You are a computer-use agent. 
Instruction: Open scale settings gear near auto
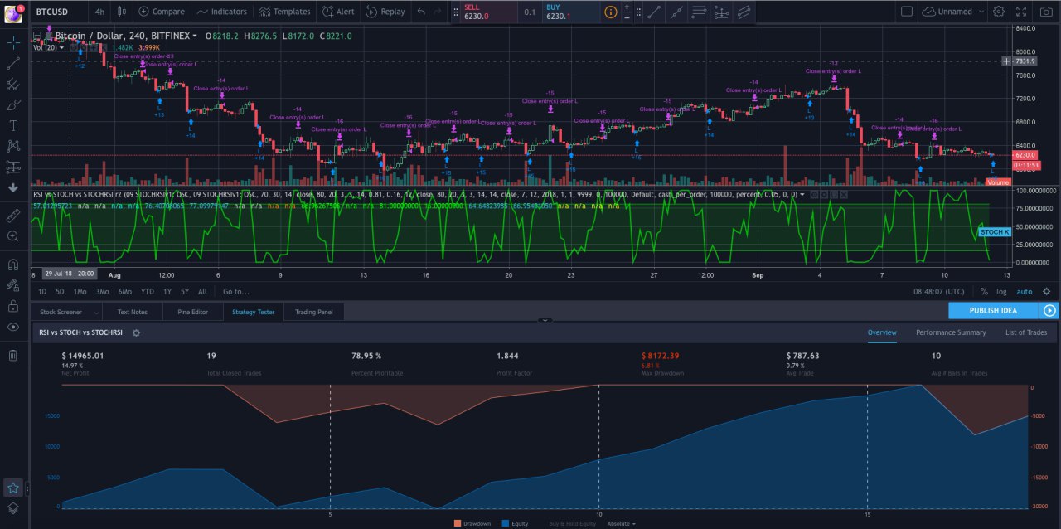click(1046, 291)
